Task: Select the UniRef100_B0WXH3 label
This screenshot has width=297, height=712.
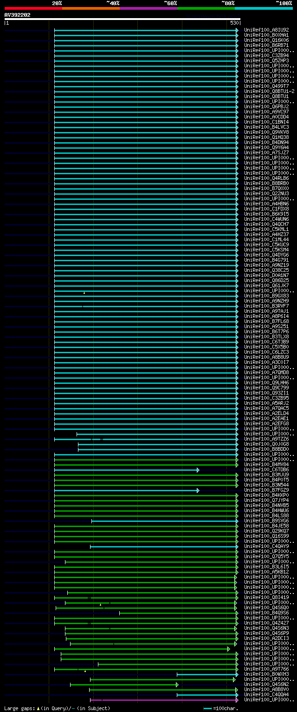Action: (266, 674)
